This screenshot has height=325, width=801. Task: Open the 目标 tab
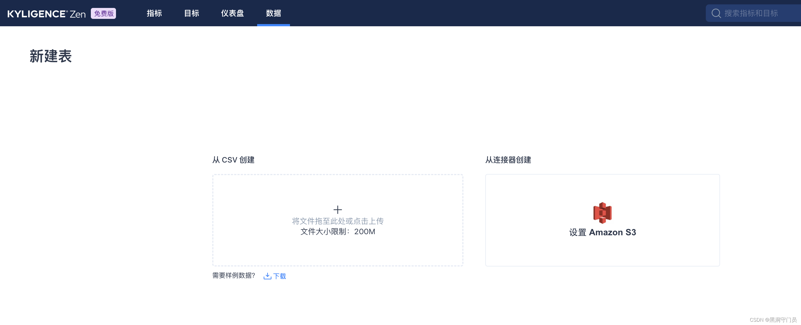(192, 13)
